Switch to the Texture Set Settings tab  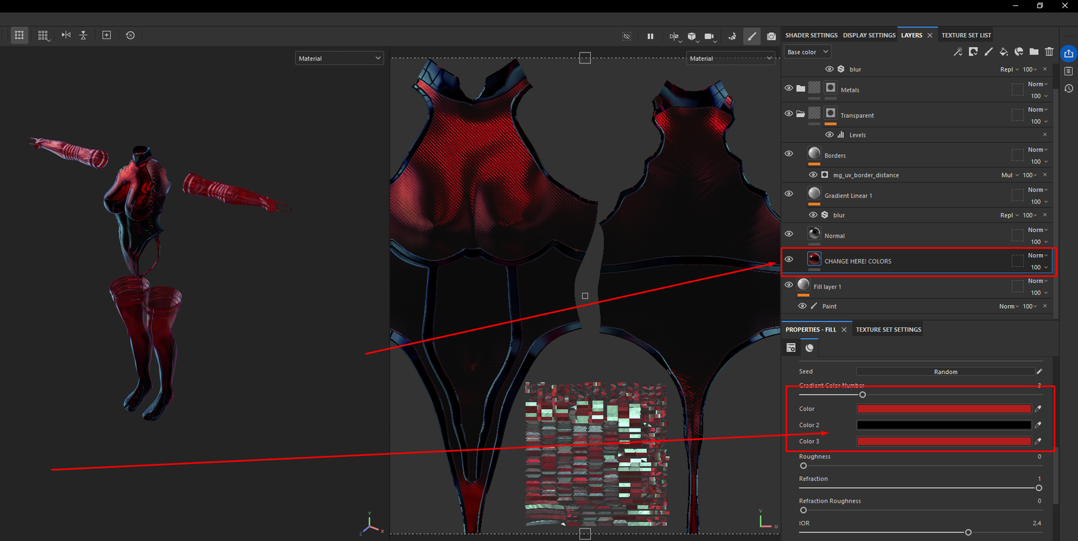point(888,329)
